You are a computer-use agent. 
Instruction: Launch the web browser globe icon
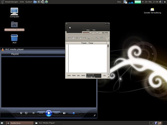tap(46, 2)
